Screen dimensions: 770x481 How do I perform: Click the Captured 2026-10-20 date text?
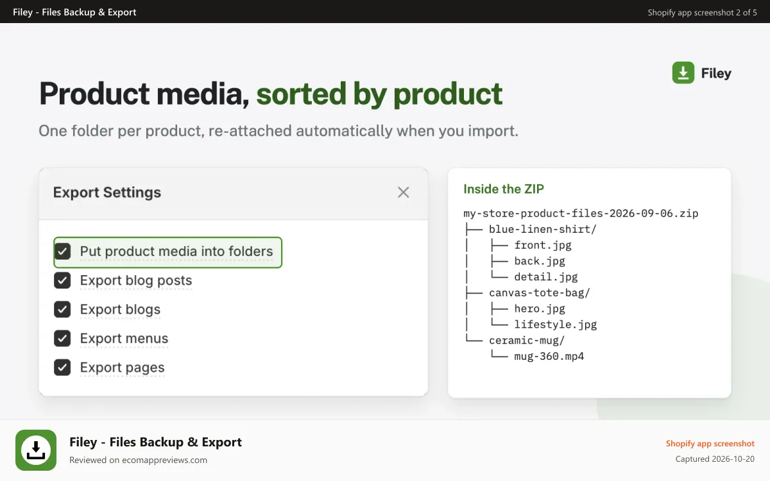coord(715,459)
